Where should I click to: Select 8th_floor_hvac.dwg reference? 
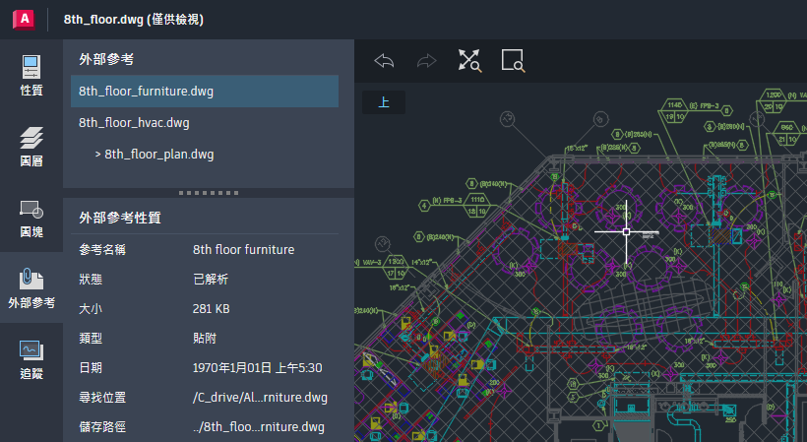point(205,122)
